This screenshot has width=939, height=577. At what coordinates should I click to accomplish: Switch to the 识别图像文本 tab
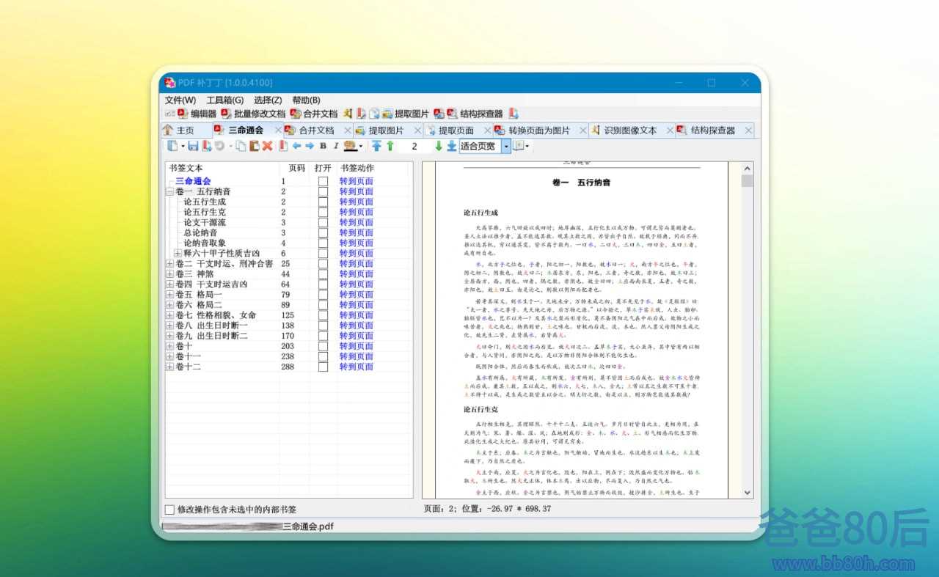tap(629, 131)
